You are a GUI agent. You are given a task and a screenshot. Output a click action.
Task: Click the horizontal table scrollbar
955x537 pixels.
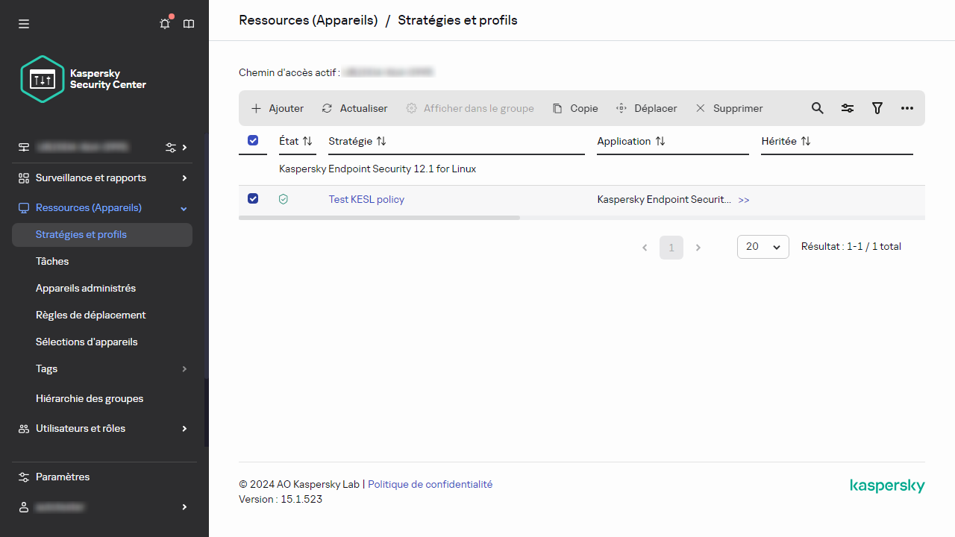[x=379, y=218]
